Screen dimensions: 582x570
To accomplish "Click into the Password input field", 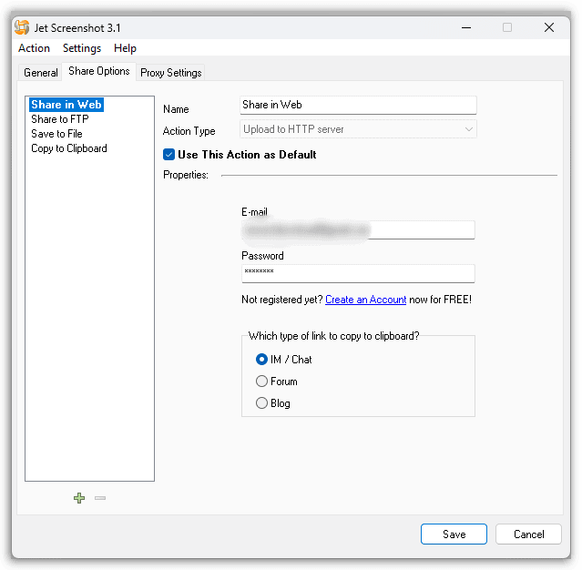I will pyautogui.click(x=358, y=273).
